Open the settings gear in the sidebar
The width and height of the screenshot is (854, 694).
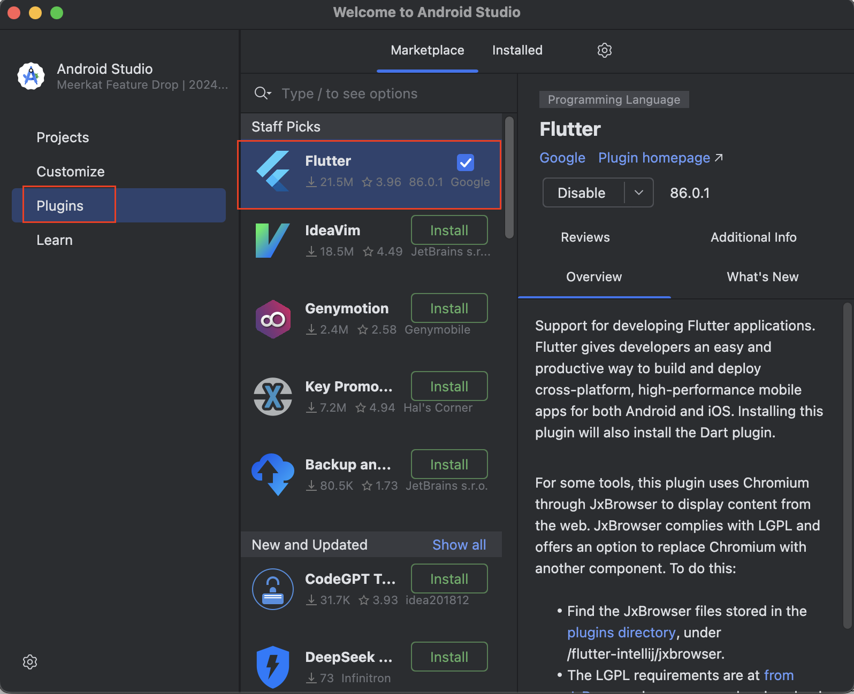[30, 662]
